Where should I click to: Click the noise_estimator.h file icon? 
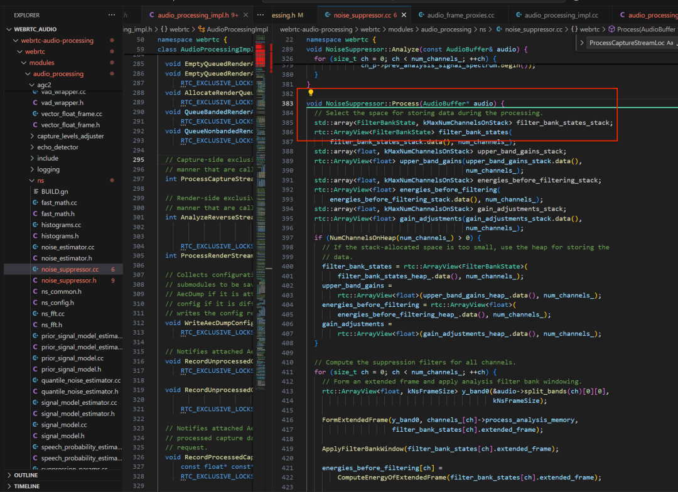pyautogui.click(x=35, y=258)
